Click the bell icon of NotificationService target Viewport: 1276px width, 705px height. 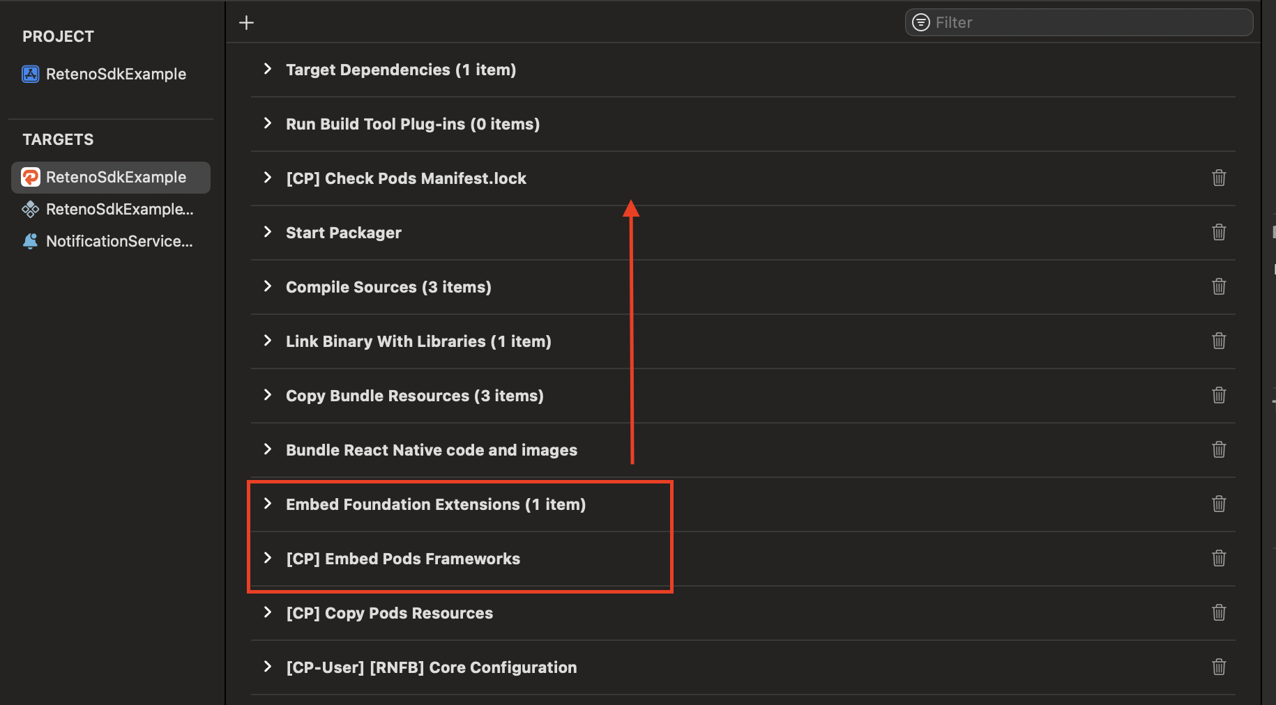click(x=31, y=241)
